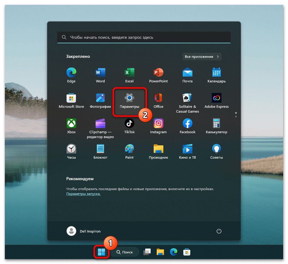Viewport: 288px width, 264px height.
Task: Launch Adobe Express
Action: [216, 101]
